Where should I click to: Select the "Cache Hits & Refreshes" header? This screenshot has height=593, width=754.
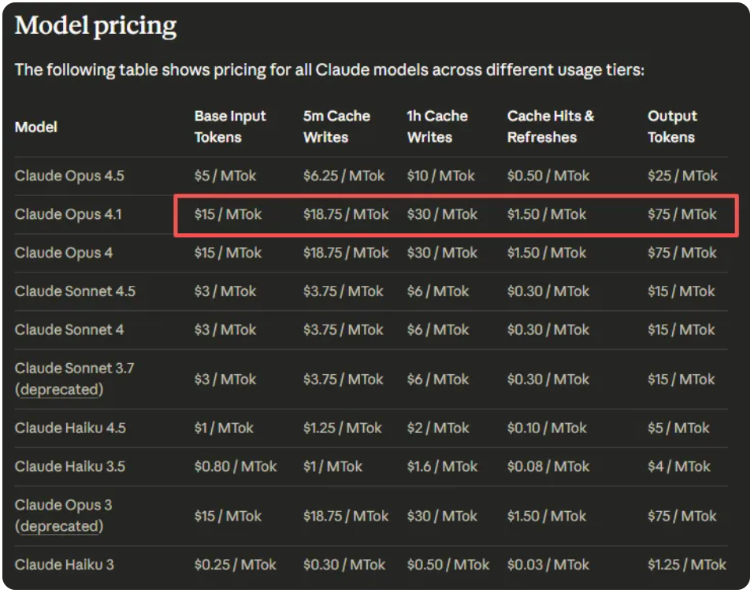tap(551, 127)
